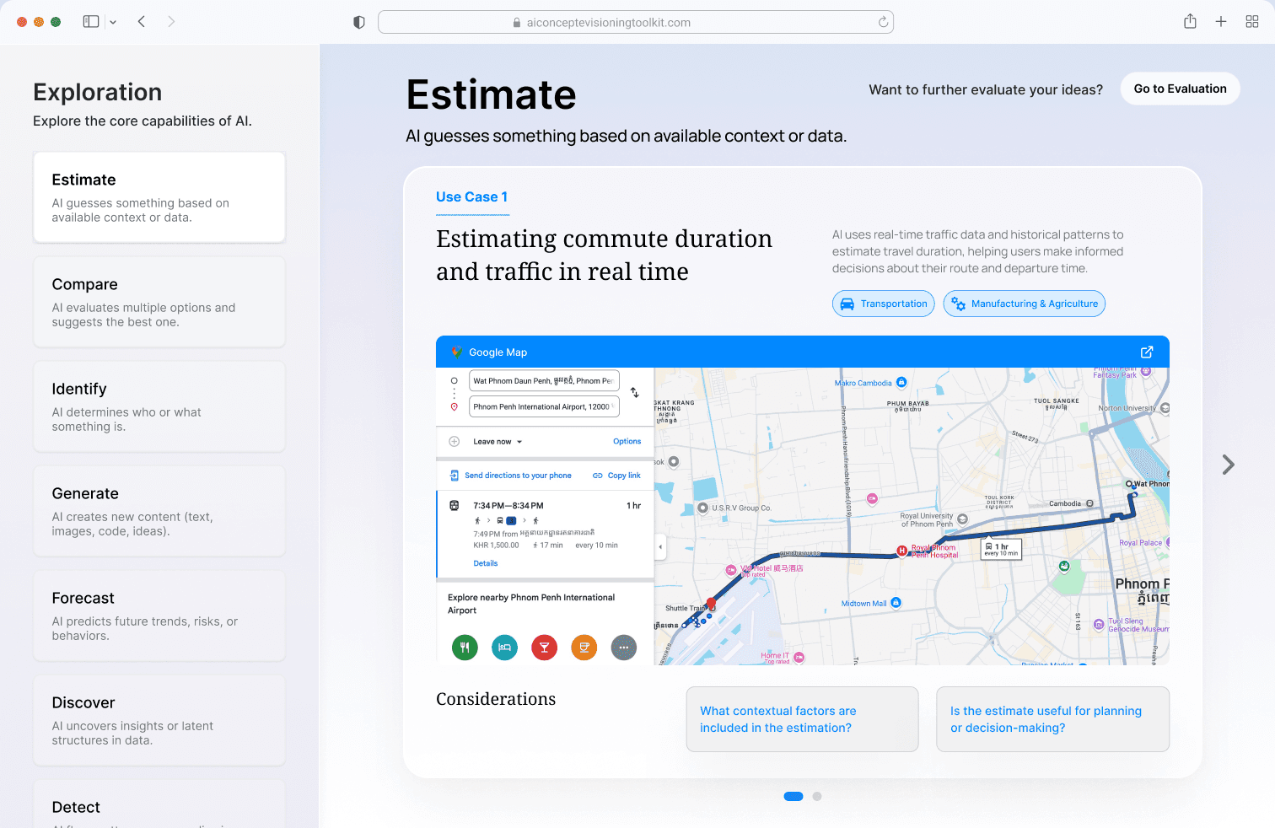
Task: Explore nearby restaurants icon
Action: (x=465, y=648)
